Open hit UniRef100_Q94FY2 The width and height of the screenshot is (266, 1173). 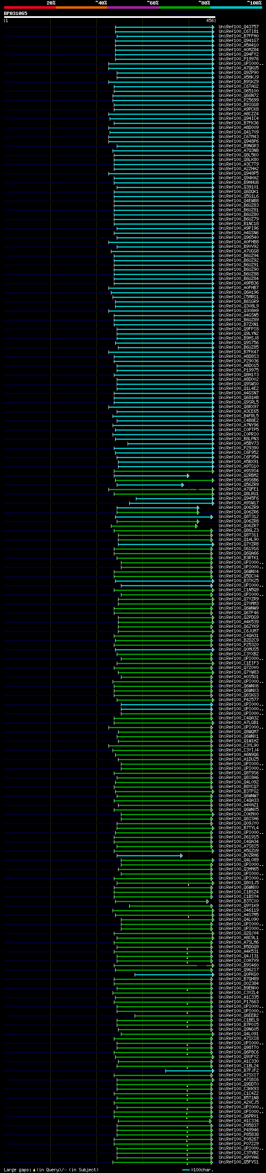[x=239, y=54]
